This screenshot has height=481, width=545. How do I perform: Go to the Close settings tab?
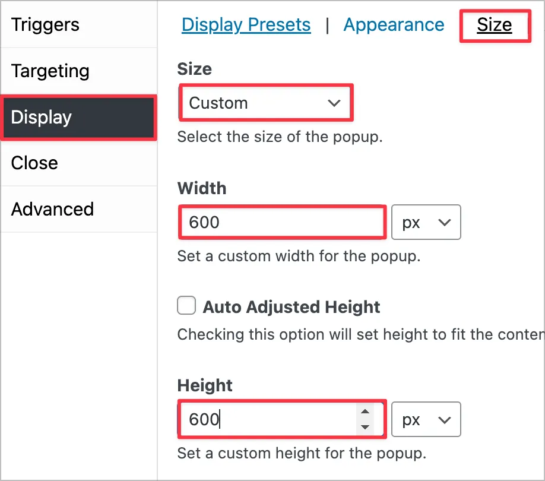point(34,163)
